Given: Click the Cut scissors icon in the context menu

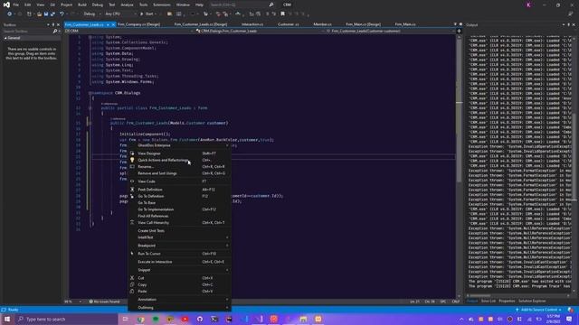Looking at the screenshot, I should click(x=132, y=278).
